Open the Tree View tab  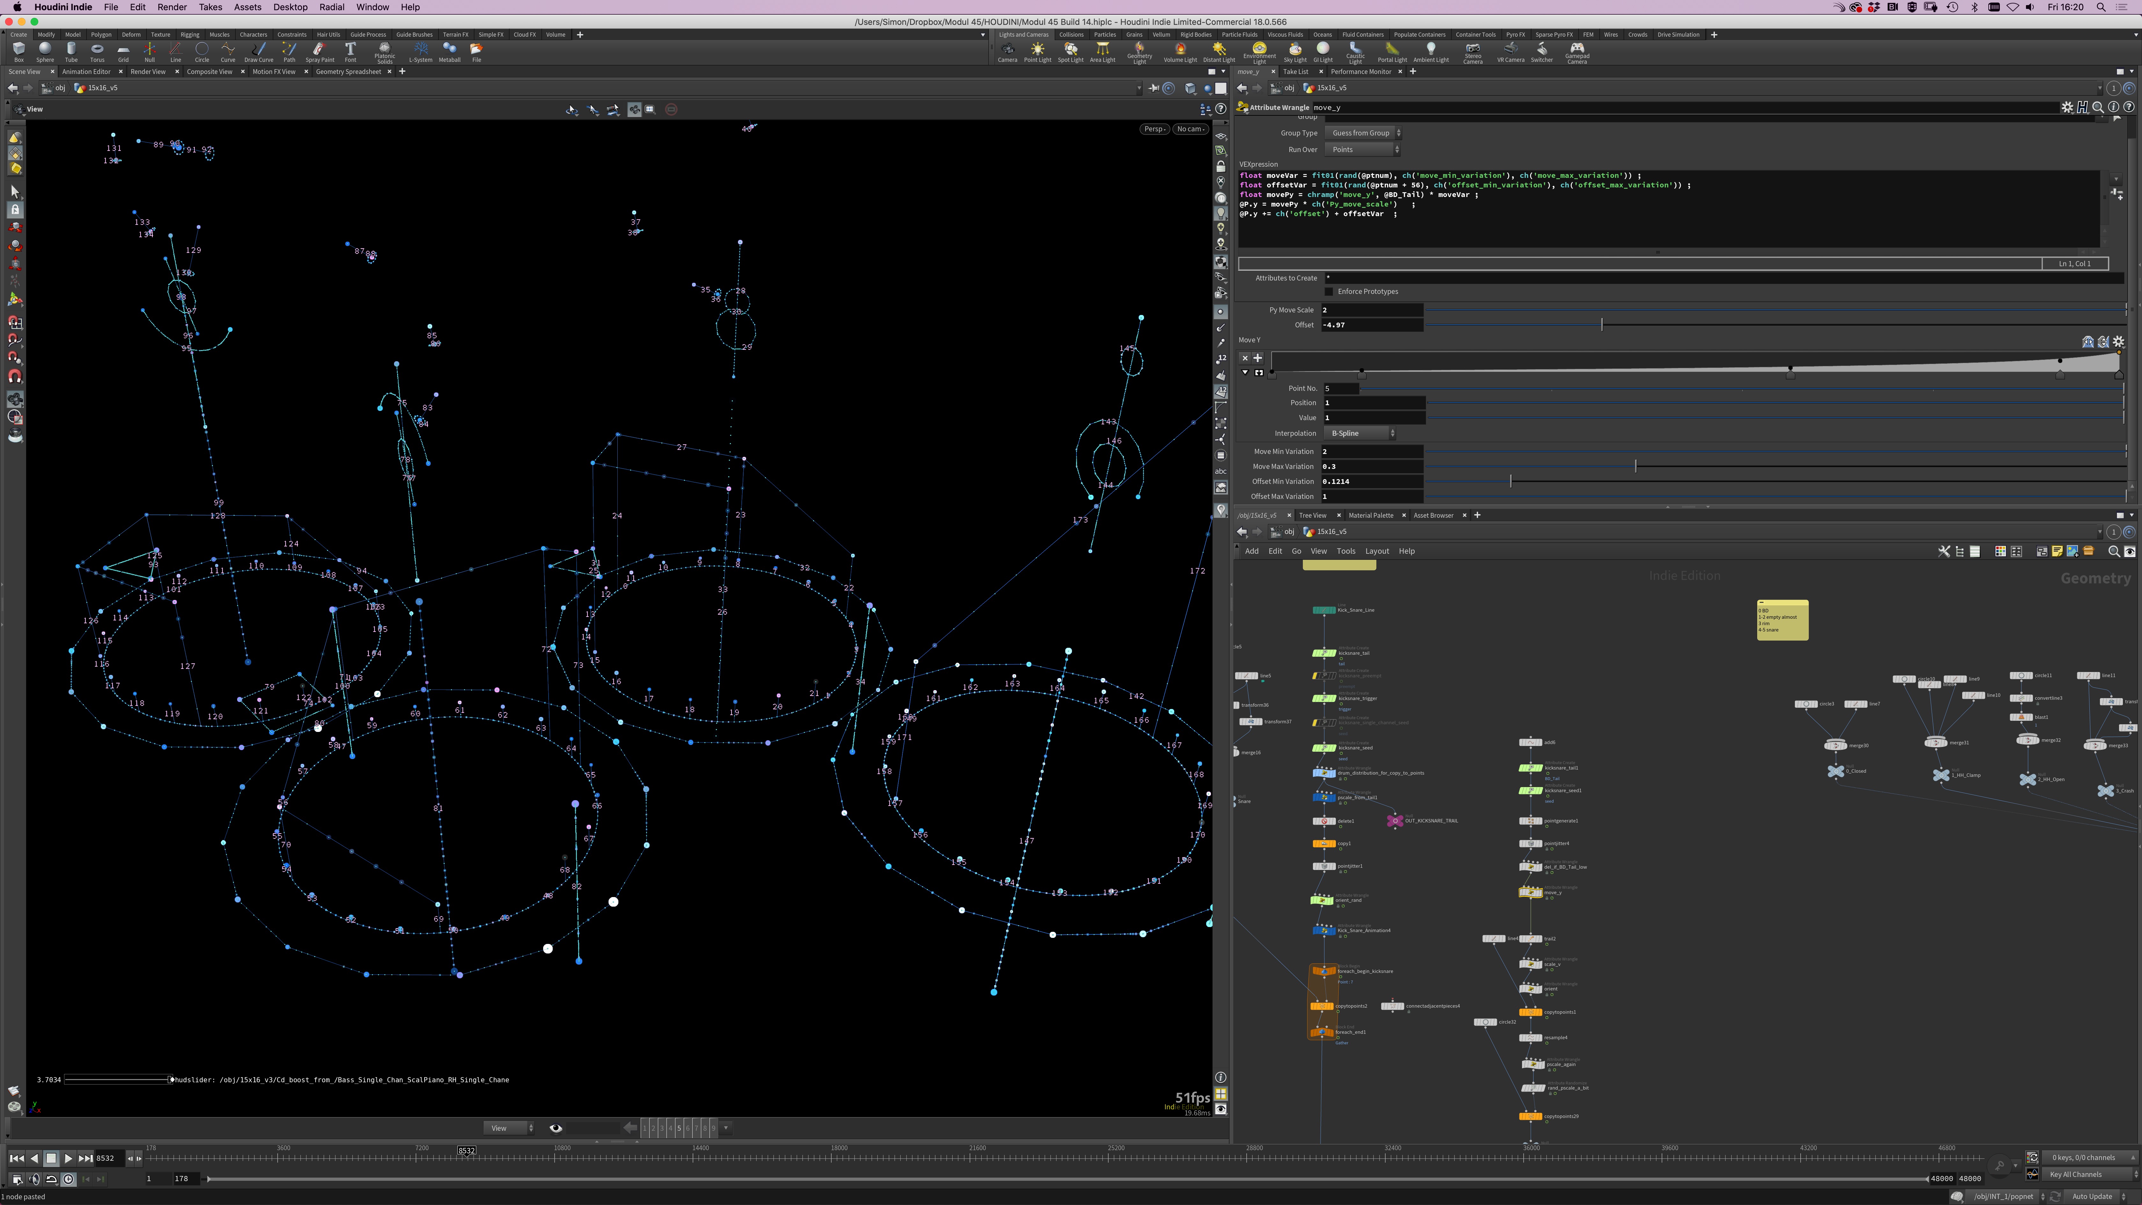pyautogui.click(x=1312, y=515)
